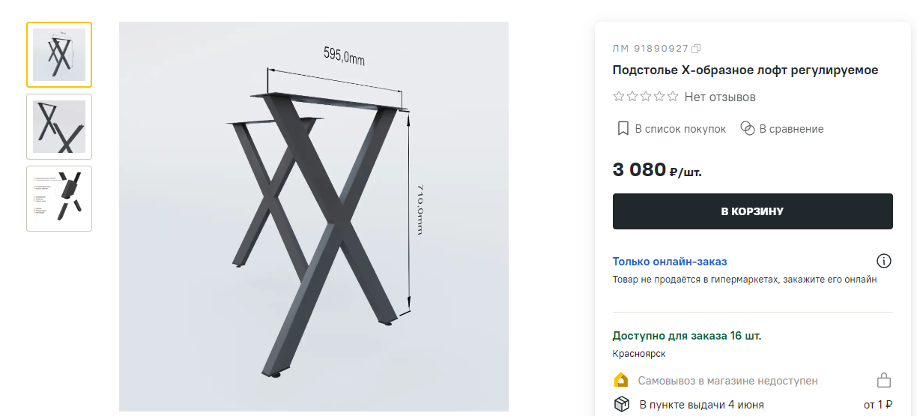The height and width of the screenshot is (416, 917).
Task: Click the third rating star
Action: (646, 97)
